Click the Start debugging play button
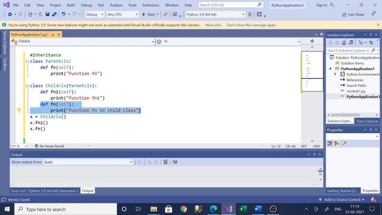Image resolution: width=382 pixels, height=215 pixels. tap(149, 14)
